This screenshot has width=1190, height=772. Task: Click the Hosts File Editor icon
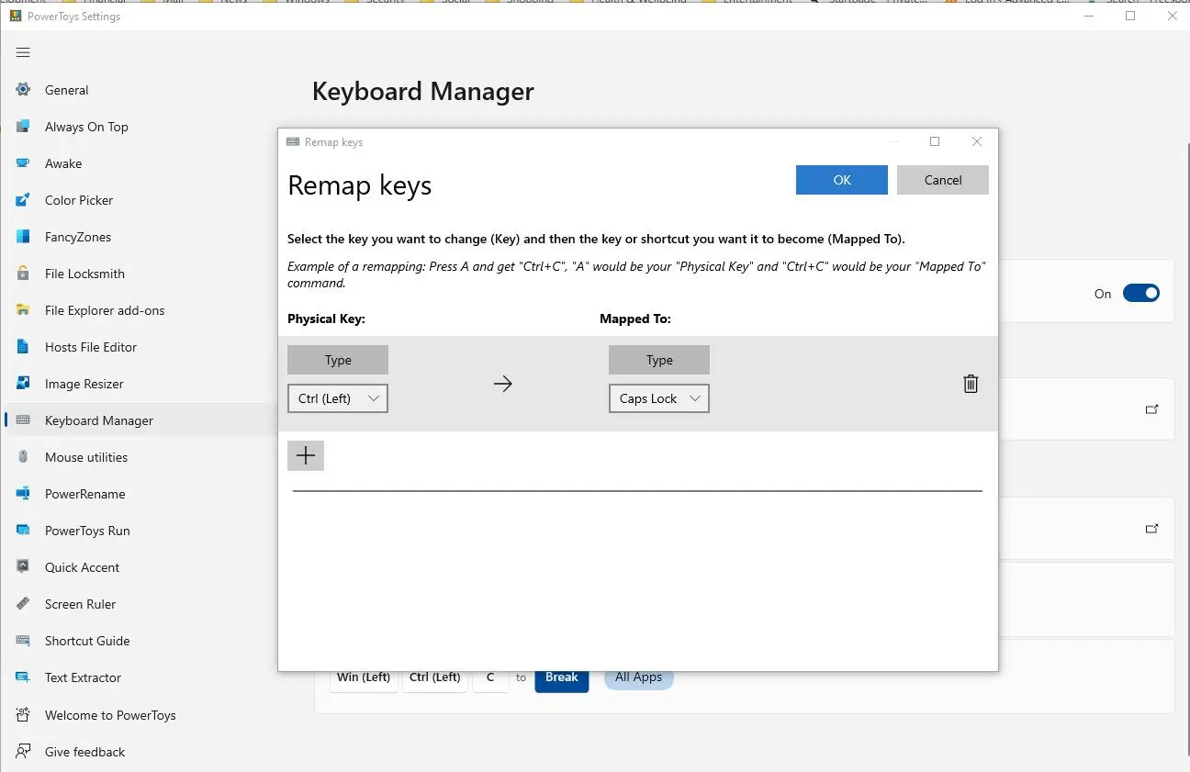(x=23, y=347)
